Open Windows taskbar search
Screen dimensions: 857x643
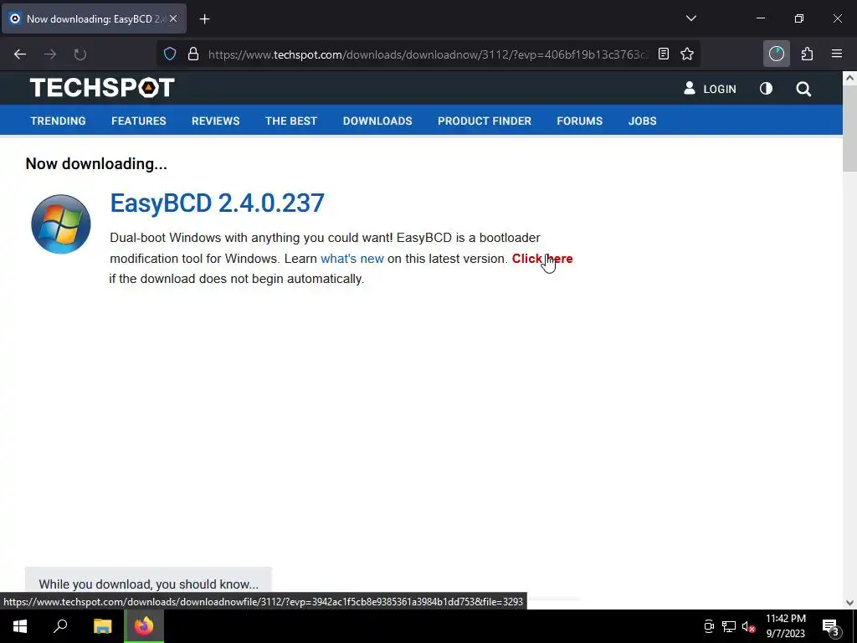60,626
